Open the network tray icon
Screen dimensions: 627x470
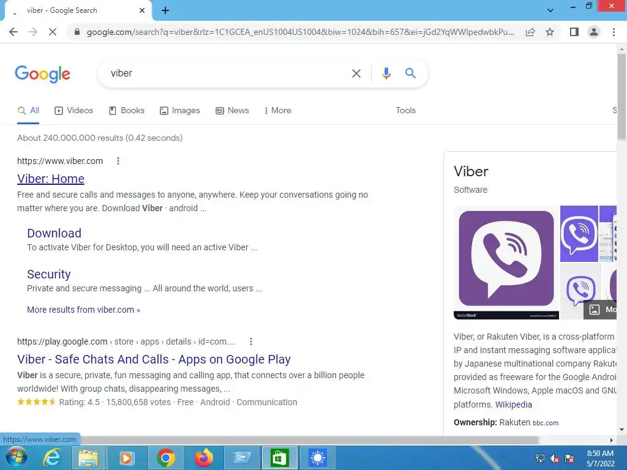pyautogui.click(x=539, y=458)
